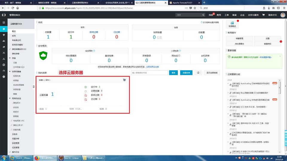Switch to CentOS VMware in taskbar
The height and width of the screenshot is (161, 287).
pyautogui.click(x=21, y=158)
